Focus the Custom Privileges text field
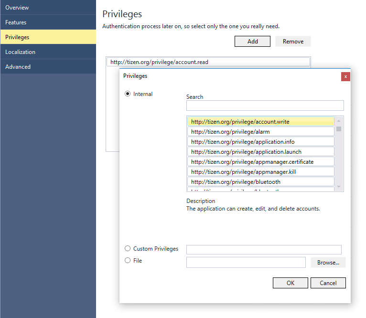The height and width of the screenshot is (318, 366). pos(264,250)
